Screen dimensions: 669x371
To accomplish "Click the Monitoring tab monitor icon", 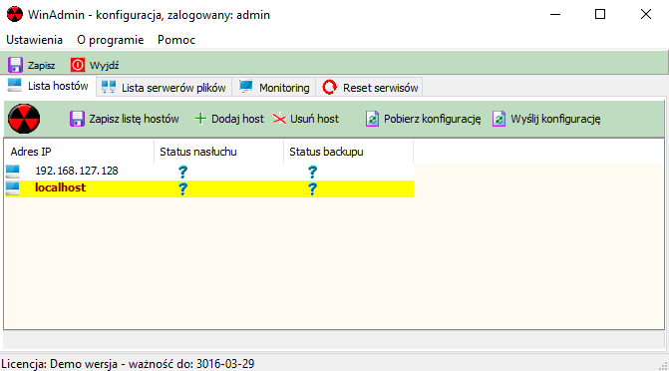I will click(x=245, y=87).
